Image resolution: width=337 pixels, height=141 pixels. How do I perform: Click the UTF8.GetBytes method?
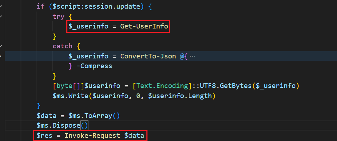click(x=226, y=86)
